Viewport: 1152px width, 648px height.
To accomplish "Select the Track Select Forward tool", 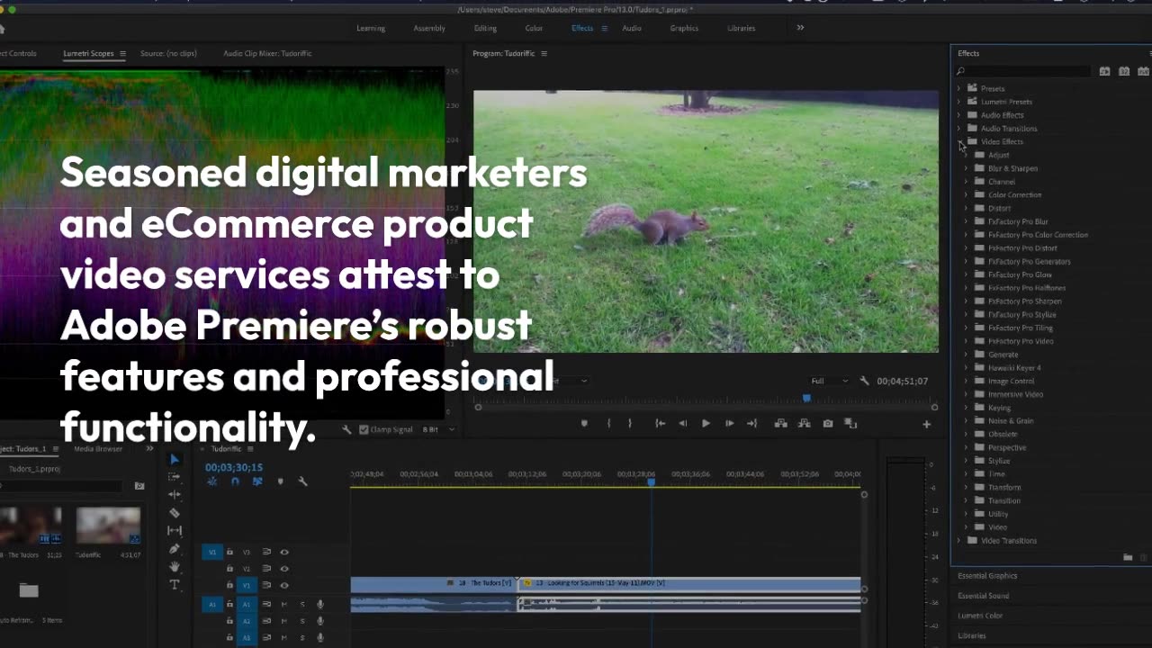I will 175,477.
